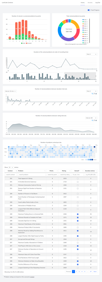Toggle the Track Progress switch
Viewport: 102px width, 282px height.
pyautogui.click(x=89, y=10)
